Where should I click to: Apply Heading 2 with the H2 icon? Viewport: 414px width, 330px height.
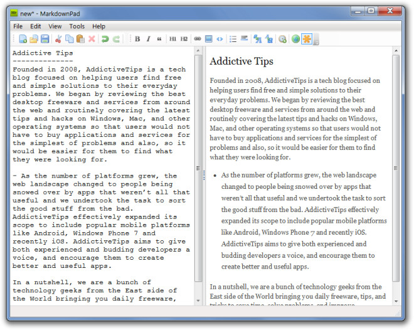(x=184, y=39)
